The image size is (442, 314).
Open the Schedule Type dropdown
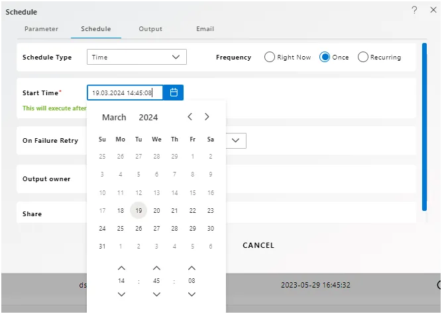coord(137,57)
